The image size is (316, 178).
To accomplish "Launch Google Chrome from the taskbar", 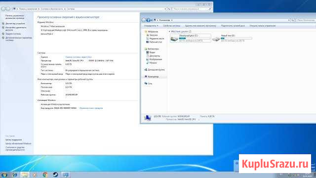I will 45,175.
